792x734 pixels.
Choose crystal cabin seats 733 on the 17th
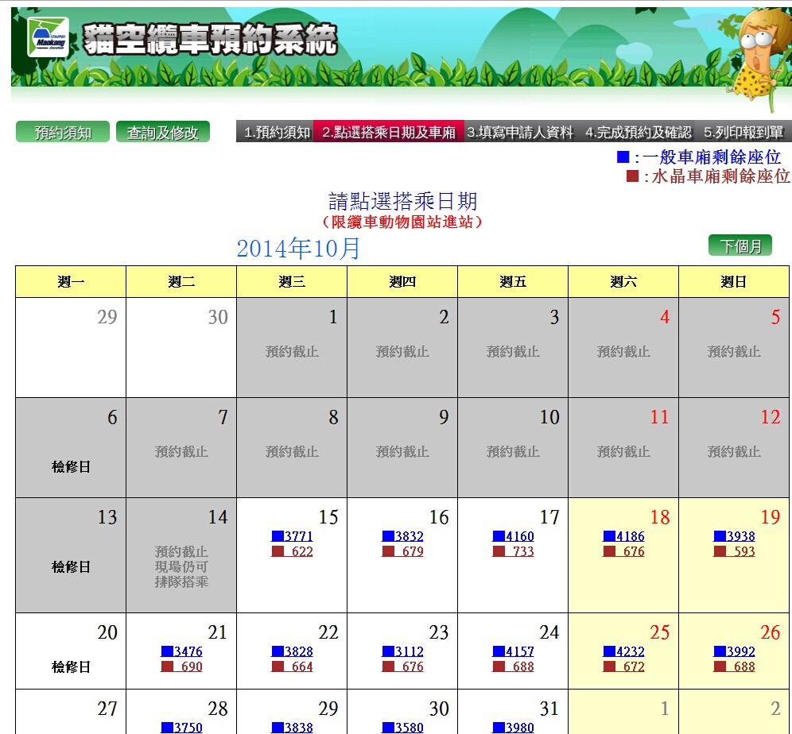pos(513,551)
